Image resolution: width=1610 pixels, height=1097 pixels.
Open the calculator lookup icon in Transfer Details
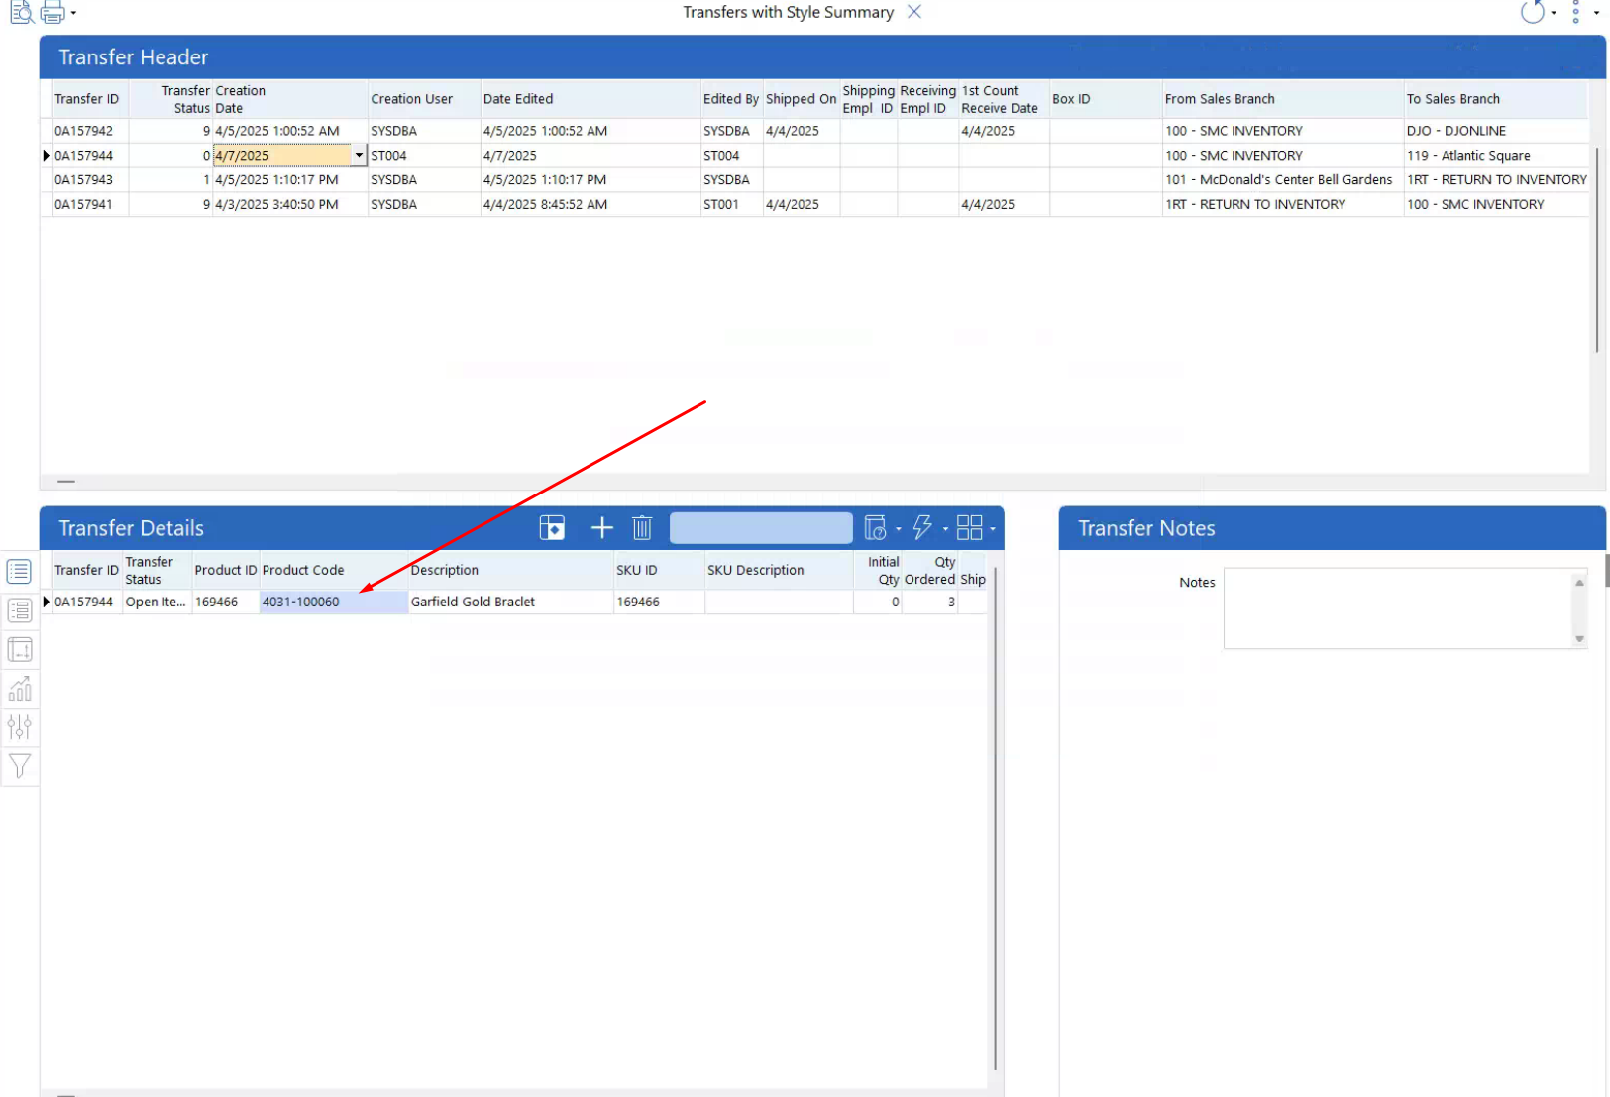tap(875, 528)
